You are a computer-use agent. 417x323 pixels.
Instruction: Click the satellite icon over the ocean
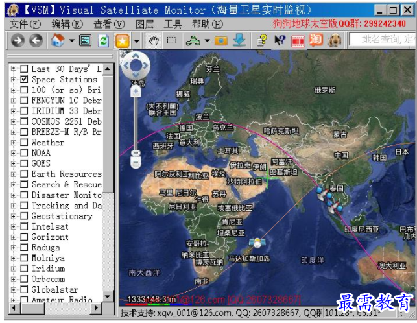coord(257,243)
